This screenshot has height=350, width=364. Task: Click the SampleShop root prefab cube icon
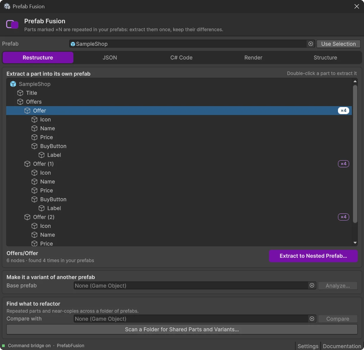point(13,84)
